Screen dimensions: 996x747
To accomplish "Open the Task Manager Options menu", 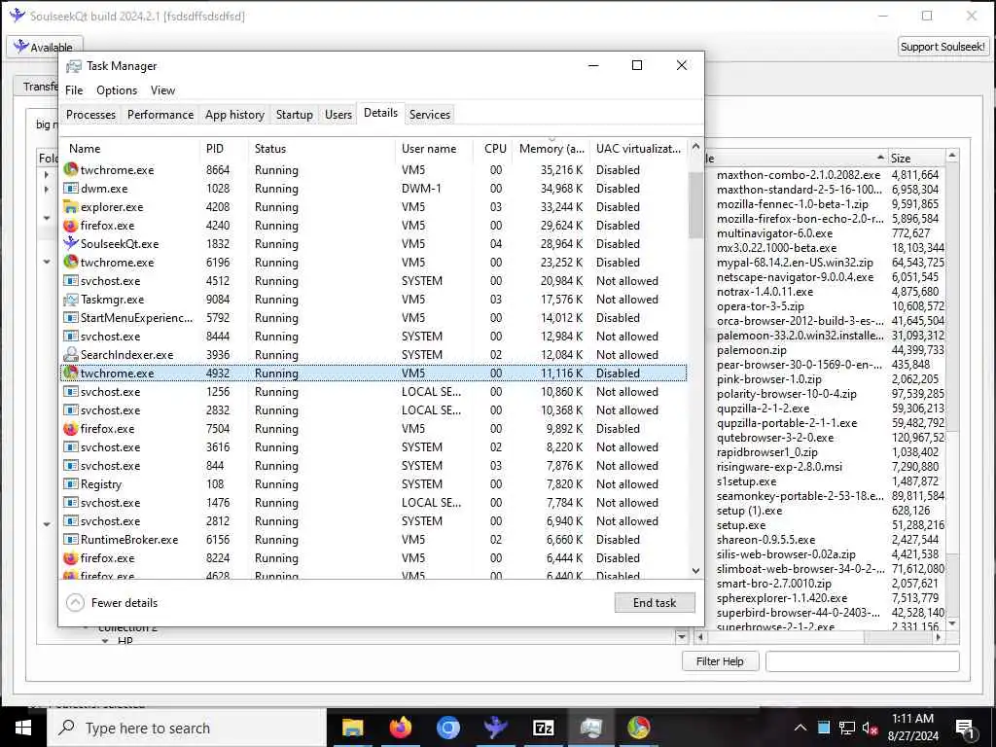I will [x=117, y=90].
